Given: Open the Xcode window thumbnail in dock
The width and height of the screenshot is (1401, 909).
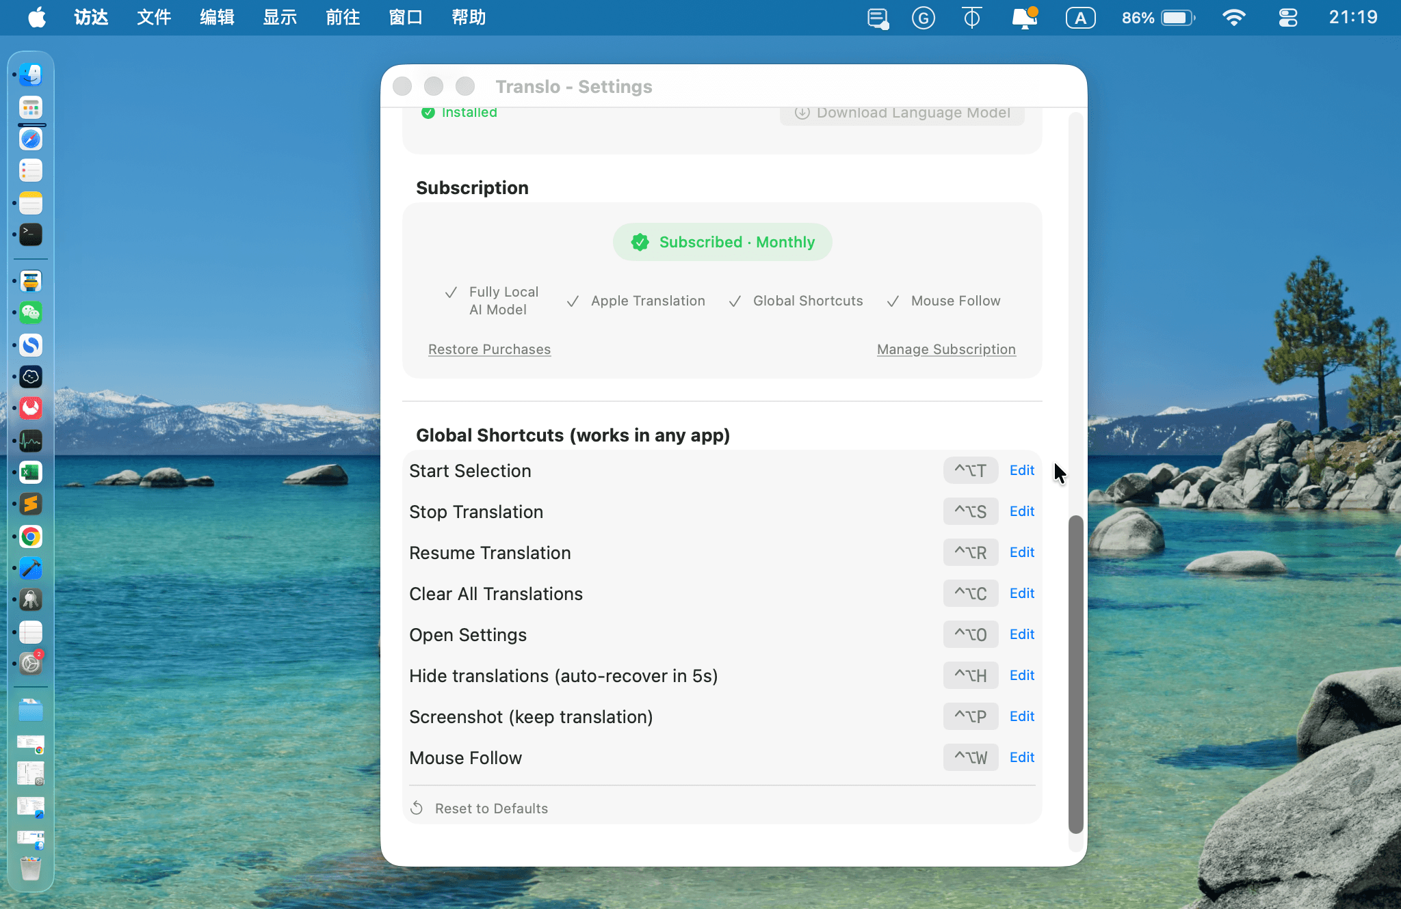Looking at the screenshot, I should point(31,807).
